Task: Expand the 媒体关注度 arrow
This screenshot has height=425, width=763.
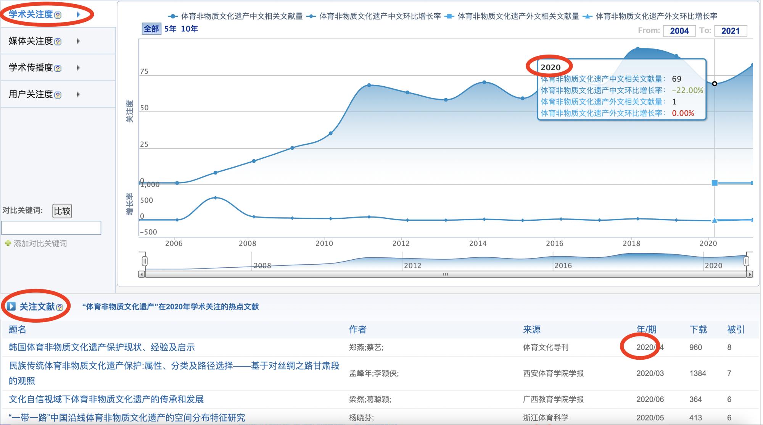Action: tap(78, 41)
